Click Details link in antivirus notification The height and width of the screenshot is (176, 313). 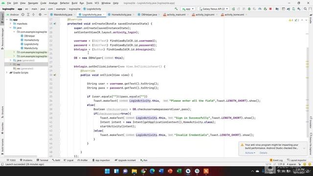click(263, 153)
